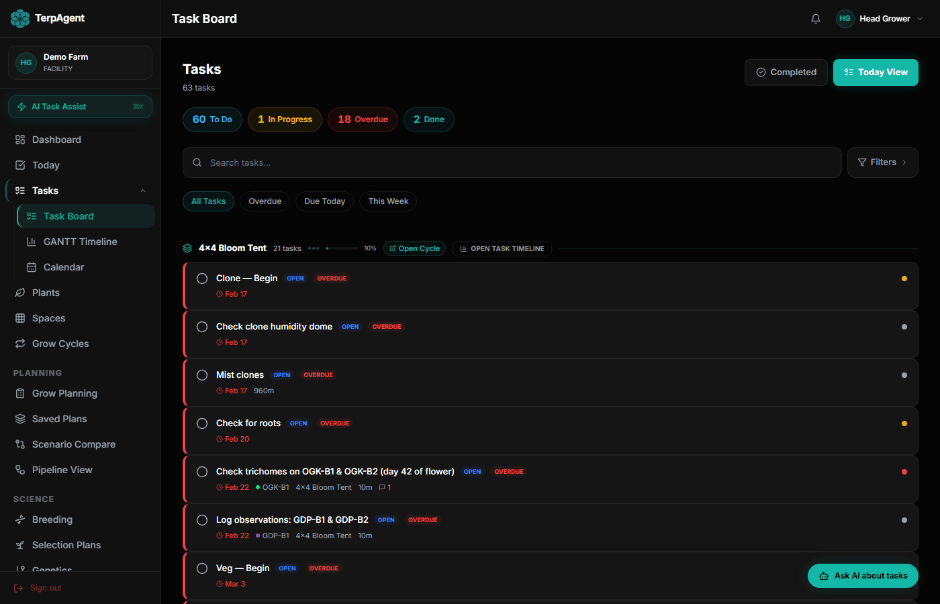
Task: Collapse the Tasks section in sidebar
Action: tap(142, 191)
